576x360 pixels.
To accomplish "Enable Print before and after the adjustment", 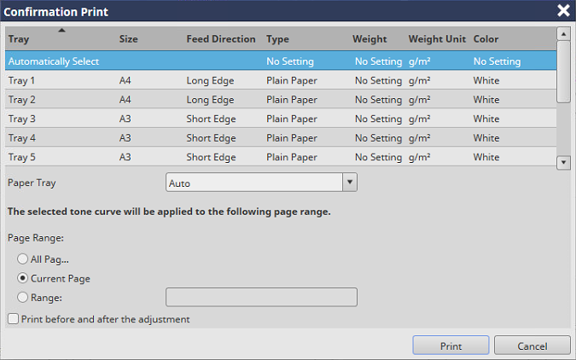I will 13,319.
